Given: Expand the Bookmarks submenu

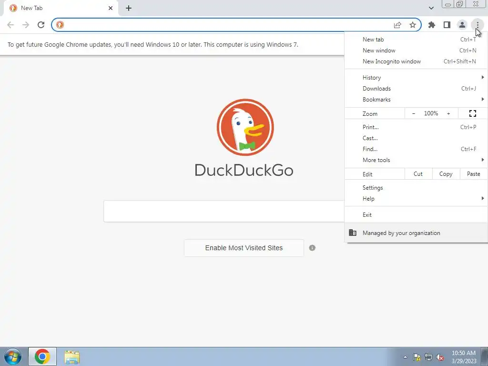Looking at the screenshot, I should click(x=416, y=100).
